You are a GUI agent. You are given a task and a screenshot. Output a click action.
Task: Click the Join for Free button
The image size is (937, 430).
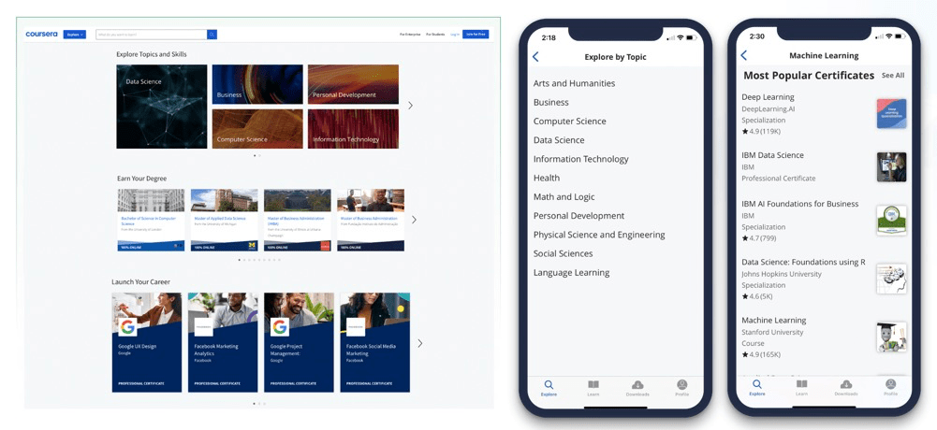(x=476, y=35)
